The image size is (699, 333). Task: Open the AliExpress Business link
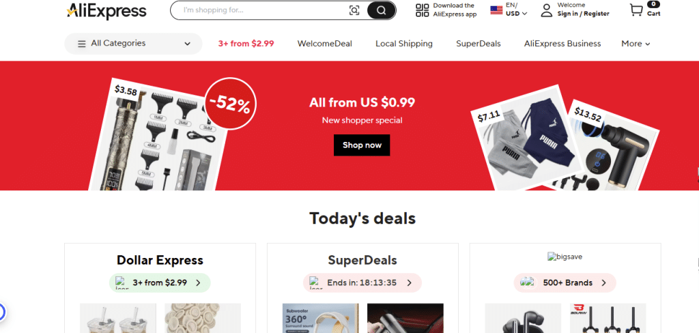[x=562, y=44]
